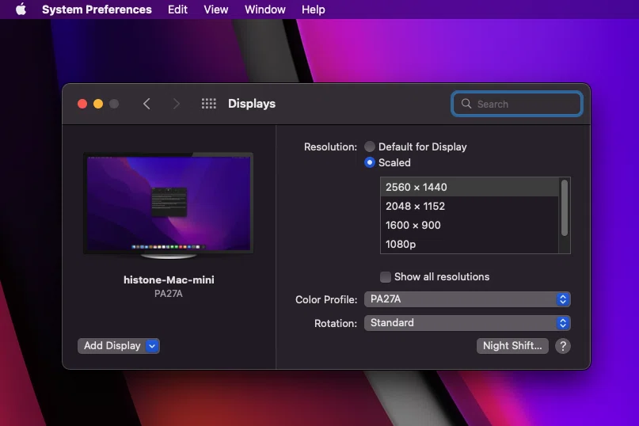Open the Edit menu

tap(177, 10)
